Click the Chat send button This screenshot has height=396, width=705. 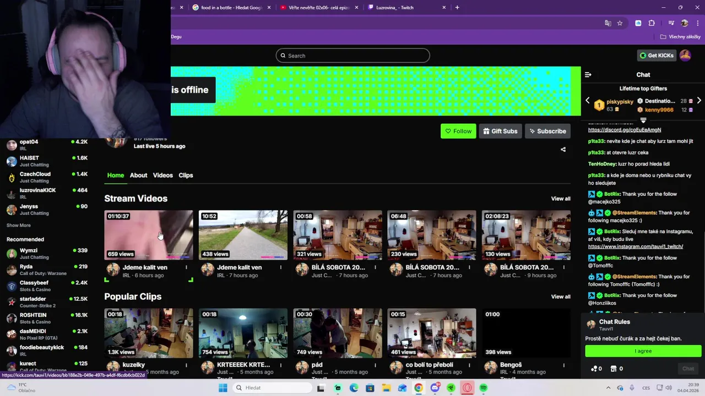688,369
